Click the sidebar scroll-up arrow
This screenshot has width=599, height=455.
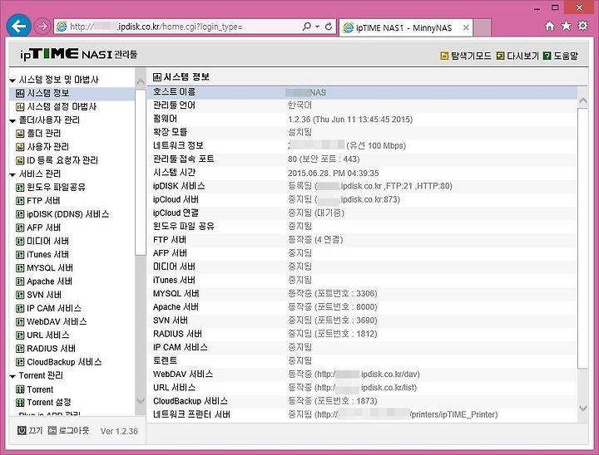click(x=141, y=81)
